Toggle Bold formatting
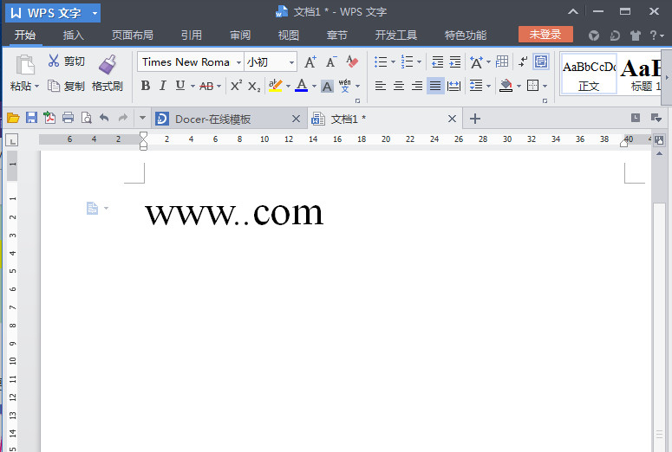The width and height of the screenshot is (672, 452). point(145,86)
